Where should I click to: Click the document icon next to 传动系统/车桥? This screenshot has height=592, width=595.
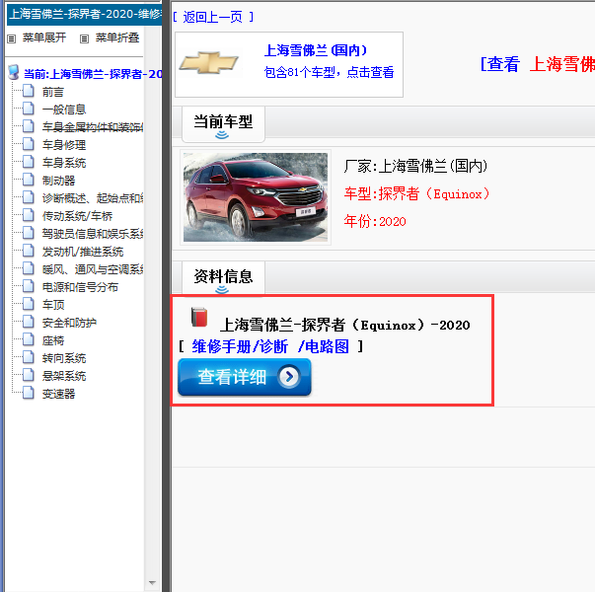(29, 215)
